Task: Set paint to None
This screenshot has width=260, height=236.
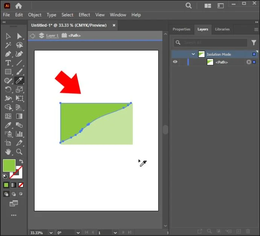Action: (x=21, y=185)
